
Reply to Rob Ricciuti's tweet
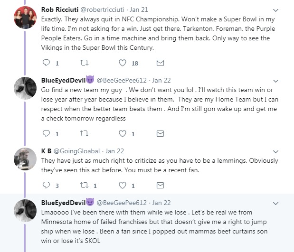click(47, 63)
